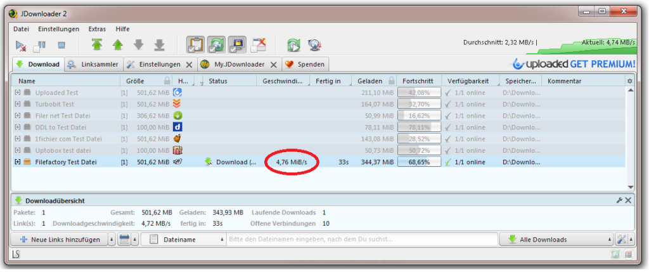Select the Download tab
649x272 pixels.
[38, 64]
